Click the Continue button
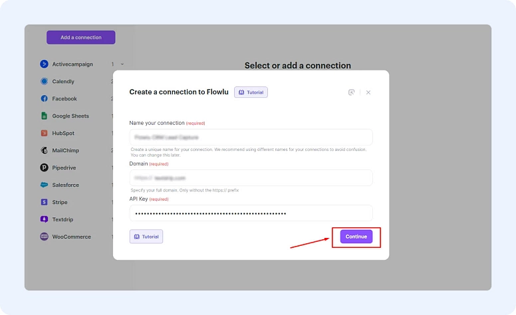 356,237
